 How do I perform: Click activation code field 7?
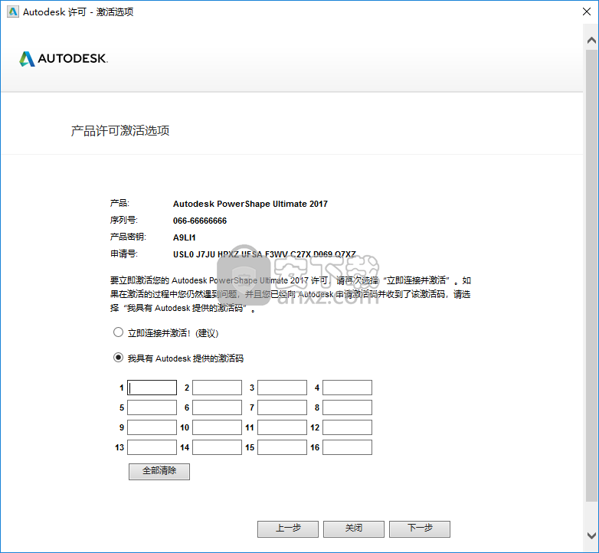283,407
